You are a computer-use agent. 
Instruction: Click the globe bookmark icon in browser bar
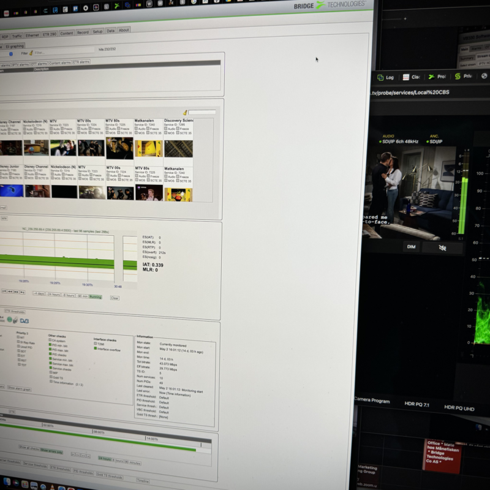point(484,76)
